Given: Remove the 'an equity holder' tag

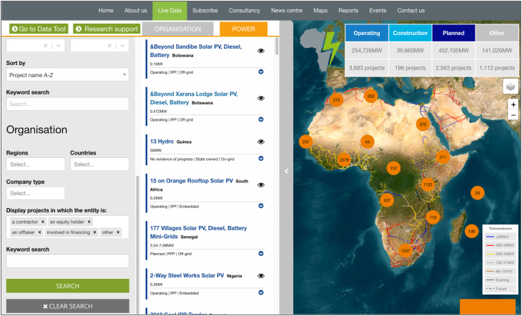Looking at the screenshot, I should [x=89, y=222].
